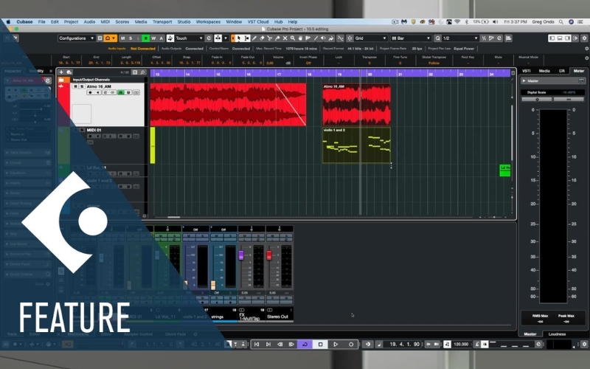Viewport: 590px width, 369px height.
Task: Select the Atmo 16_AM audio event at bar 19
Action: pyautogui.click(x=356, y=105)
